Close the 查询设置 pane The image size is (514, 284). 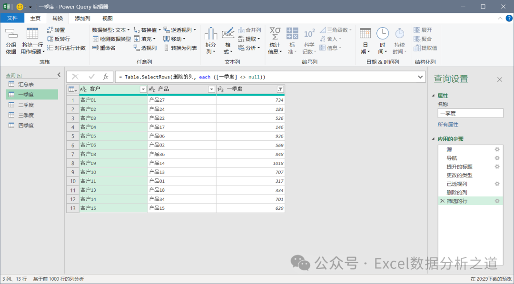pyautogui.click(x=499, y=79)
